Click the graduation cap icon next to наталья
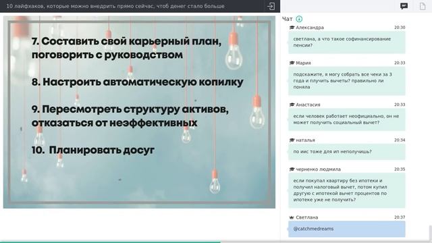432x243 pixels. [x=292, y=140]
